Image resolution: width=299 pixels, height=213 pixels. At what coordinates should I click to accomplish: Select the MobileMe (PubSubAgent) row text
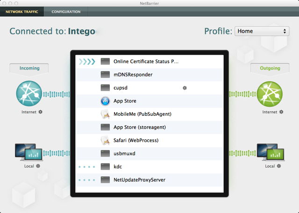click(x=142, y=114)
